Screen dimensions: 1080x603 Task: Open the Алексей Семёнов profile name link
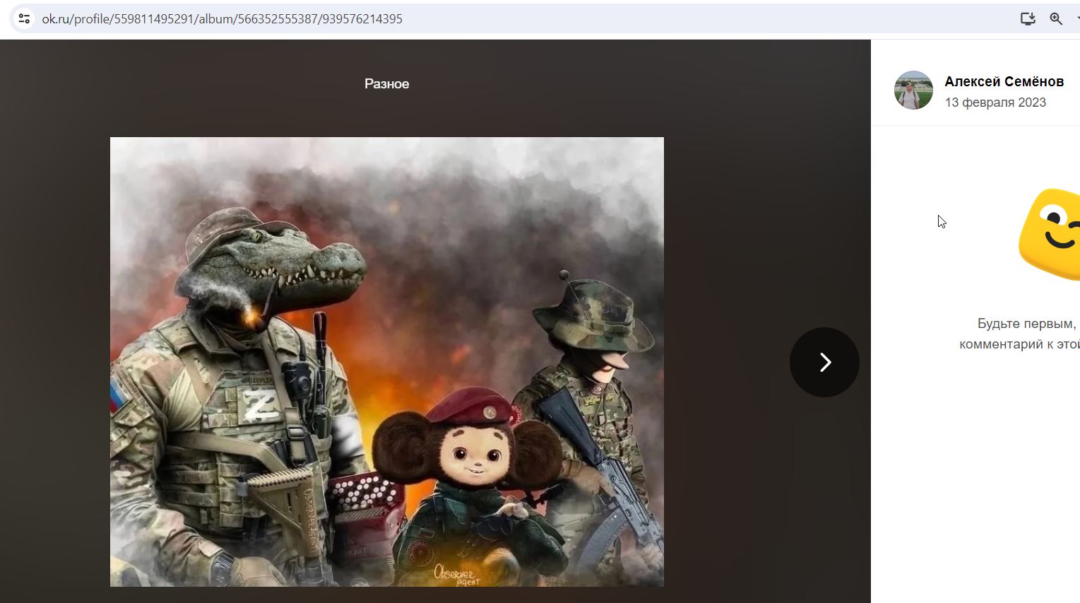tap(1004, 81)
